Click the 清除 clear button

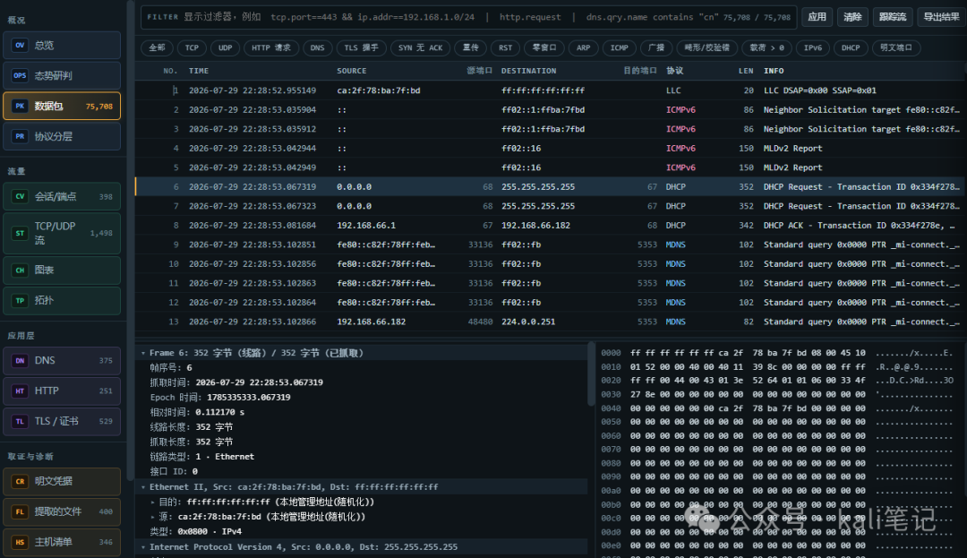tap(852, 17)
